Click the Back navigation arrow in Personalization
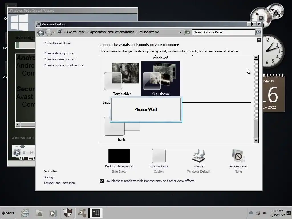The width and height of the screenshot is (292, 219). [41, 33]
